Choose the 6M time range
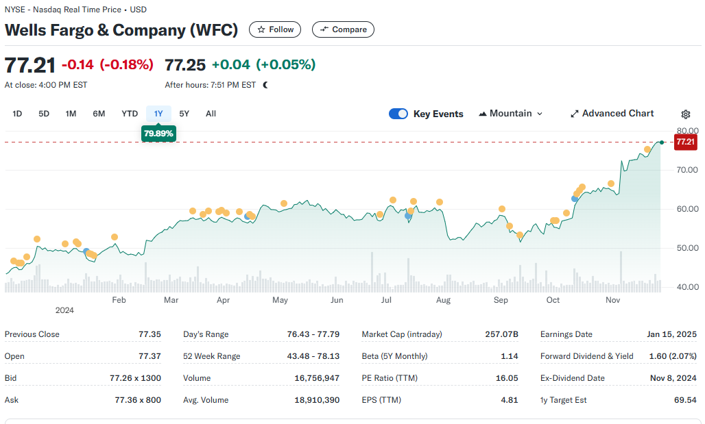 (99, 114)
